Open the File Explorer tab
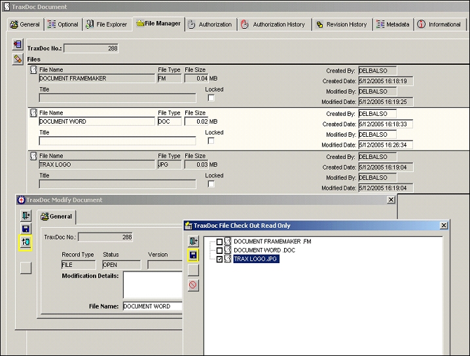This screenshot has height=356, width=470. click(x=107, y=24)
